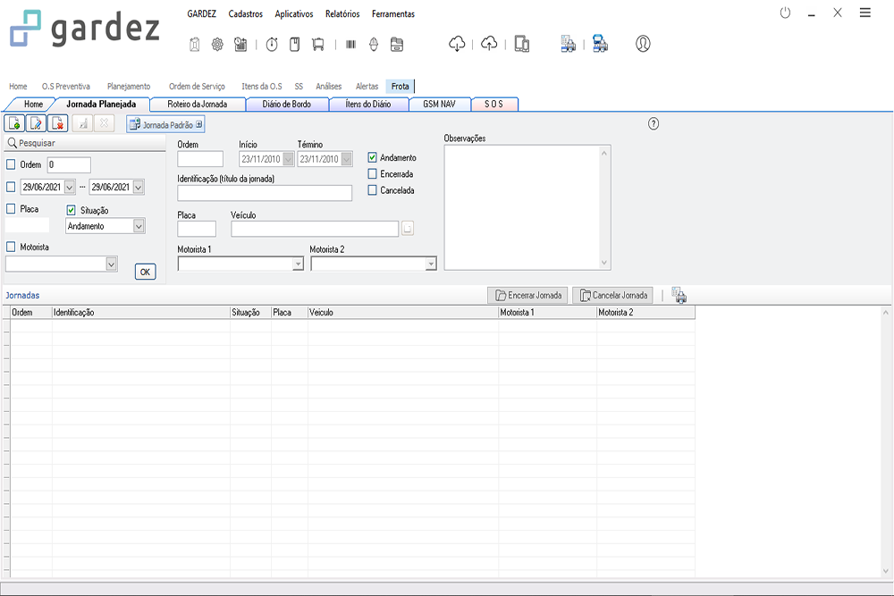Image resolution: width=894 pixels, height=596 pixels.
Task: Open the hamburger menu icon
Action: tap(864, 13)
